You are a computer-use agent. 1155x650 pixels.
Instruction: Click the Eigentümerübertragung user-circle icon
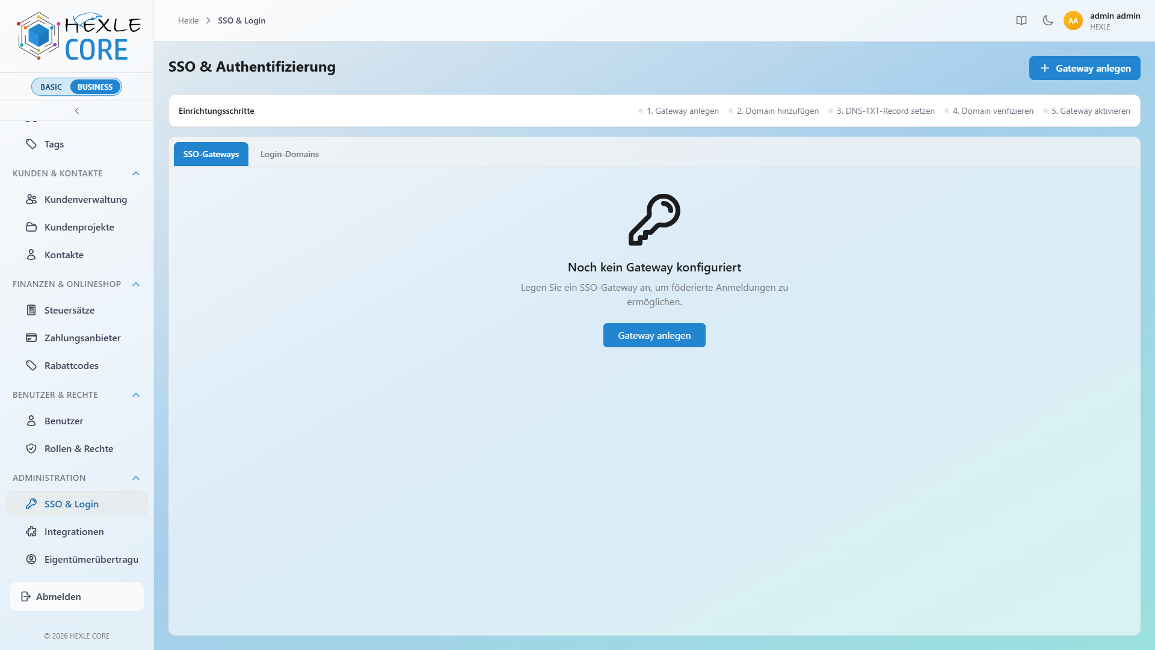click(31, 559)
